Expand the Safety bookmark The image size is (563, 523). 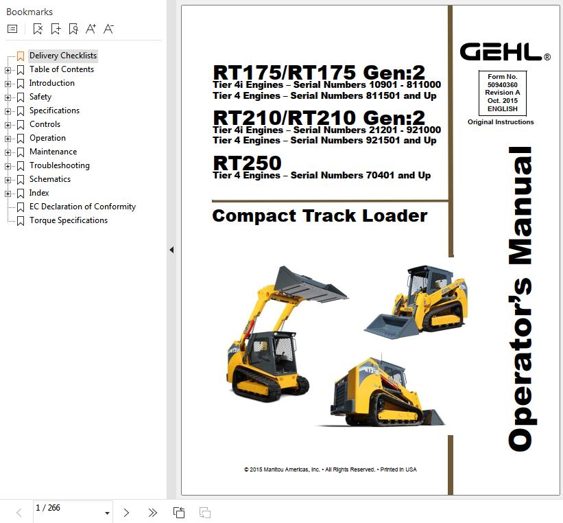click(8, 97)
